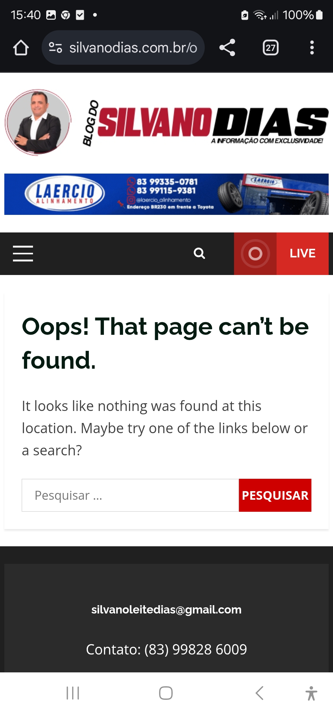Tap the Android recent apps button
This screenshot has height=714, width=333.
73,693
